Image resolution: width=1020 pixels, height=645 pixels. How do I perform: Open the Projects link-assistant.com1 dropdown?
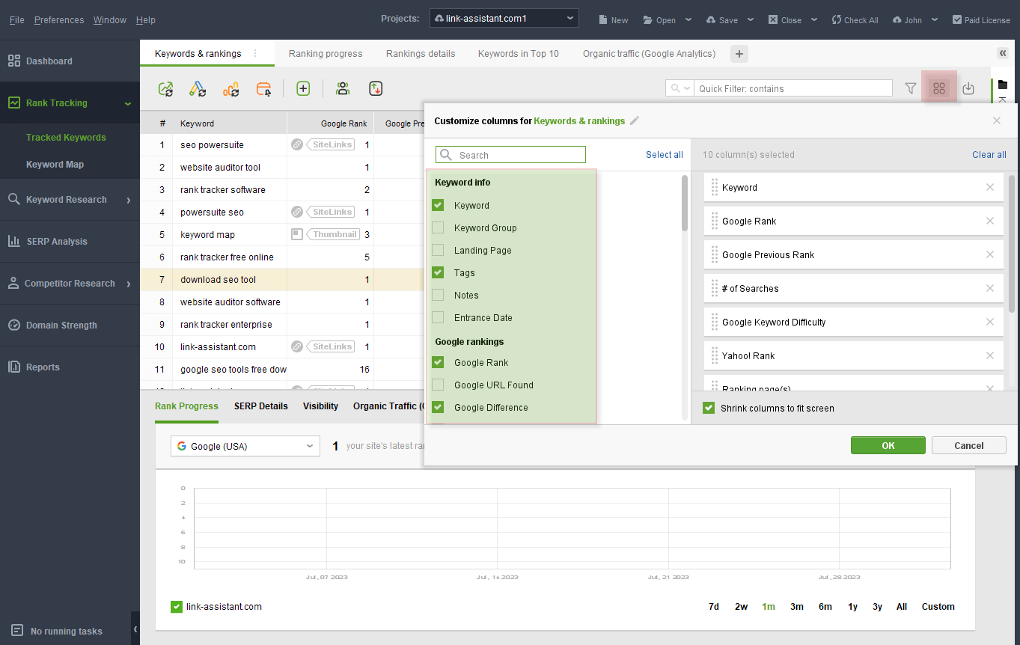504,18
